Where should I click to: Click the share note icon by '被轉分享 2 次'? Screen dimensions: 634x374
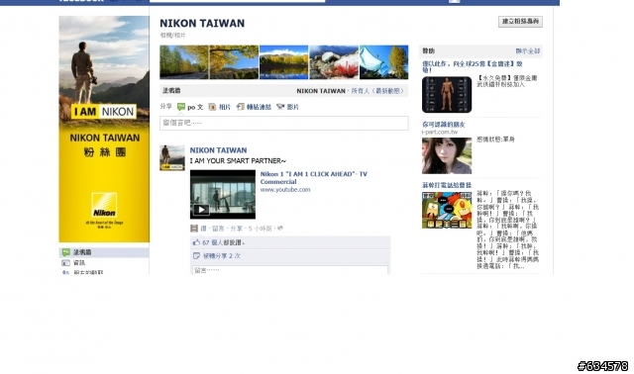[x=196, y=255]
